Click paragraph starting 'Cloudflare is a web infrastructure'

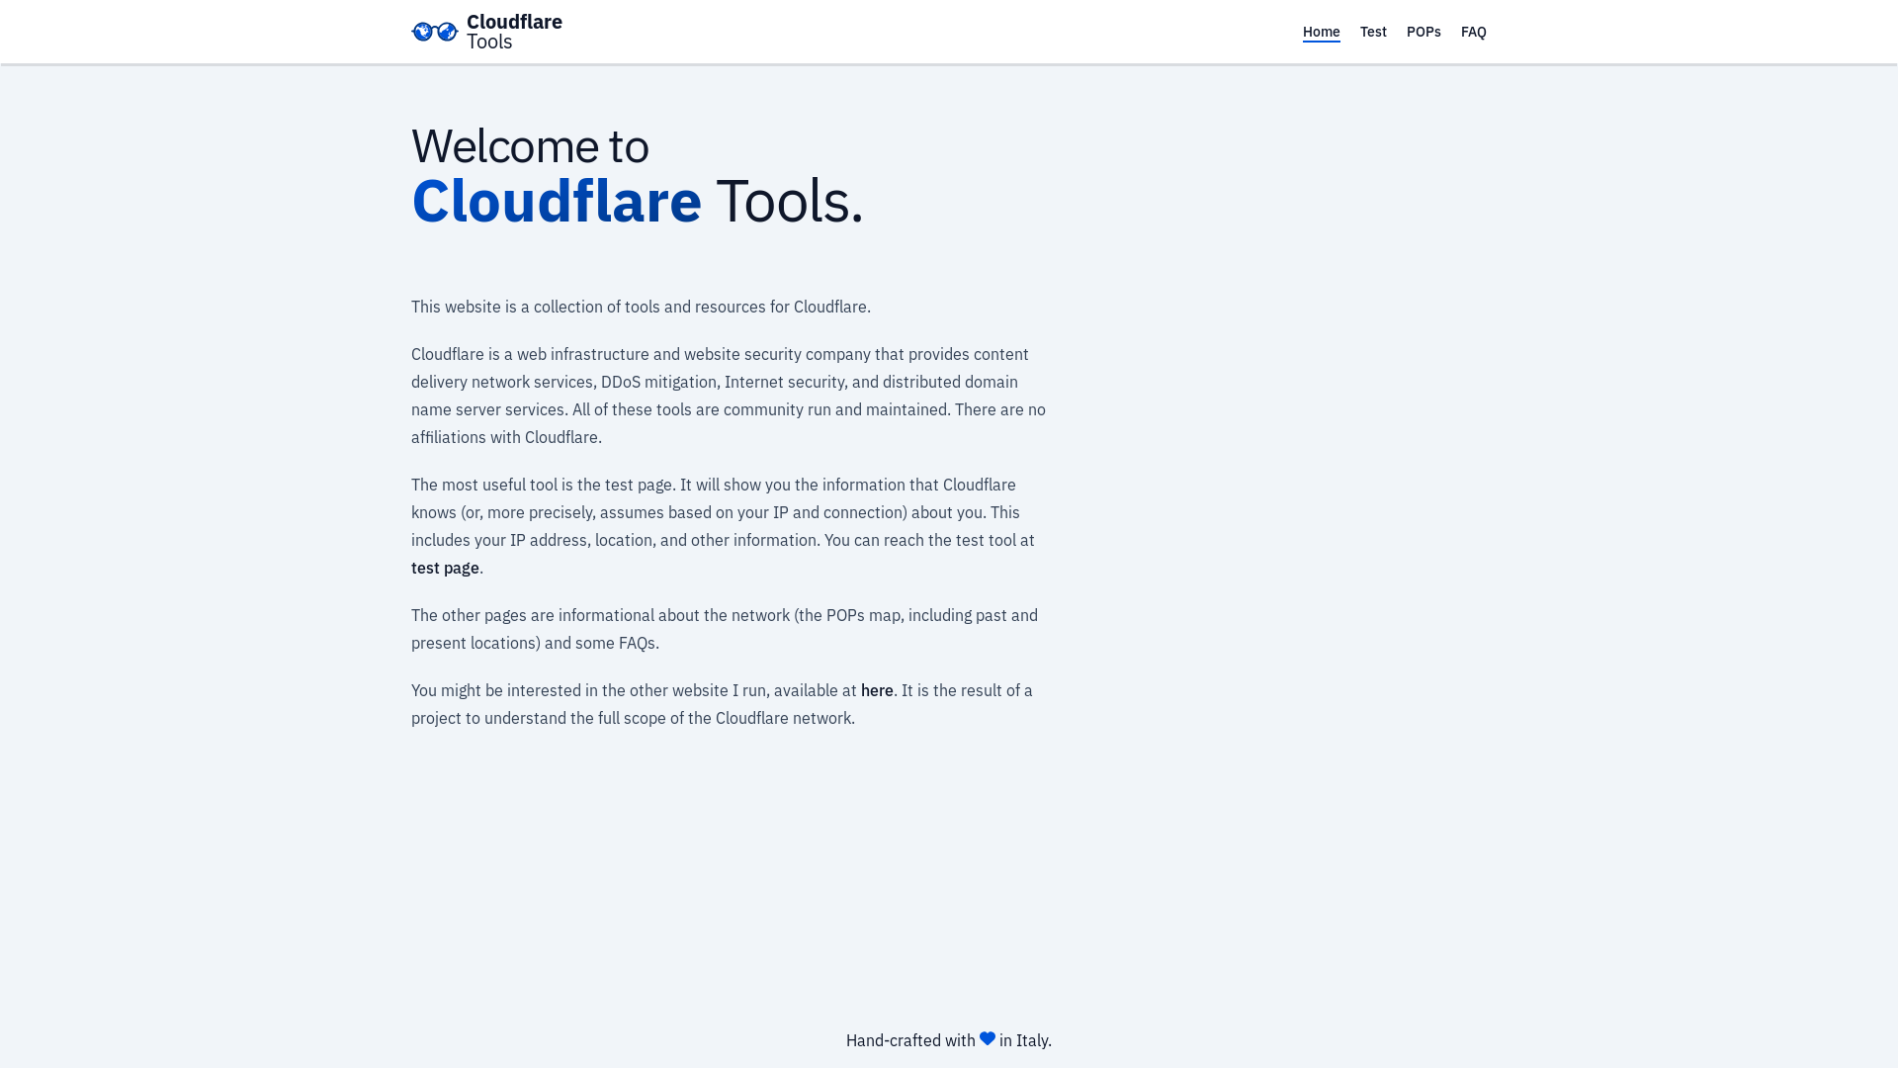(729, 396)
